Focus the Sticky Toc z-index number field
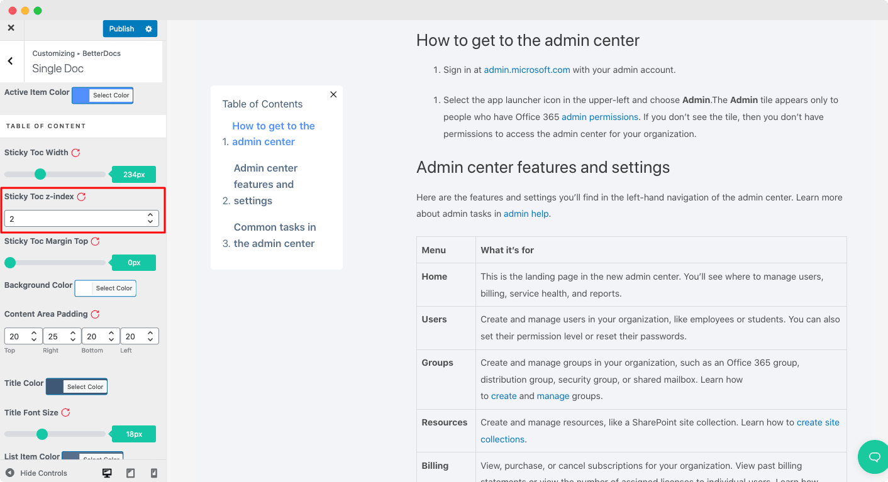The width and height of the screenshot is (888, 482). tap(82, 219)
